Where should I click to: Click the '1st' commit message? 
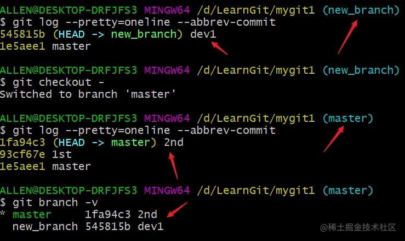pos(62,155)
